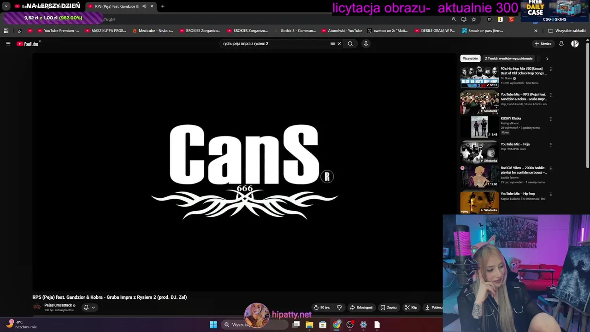Open more options for YouTube Mix – Hip-hop
This screenshot has width=590, height=332.
pos(551,194)
